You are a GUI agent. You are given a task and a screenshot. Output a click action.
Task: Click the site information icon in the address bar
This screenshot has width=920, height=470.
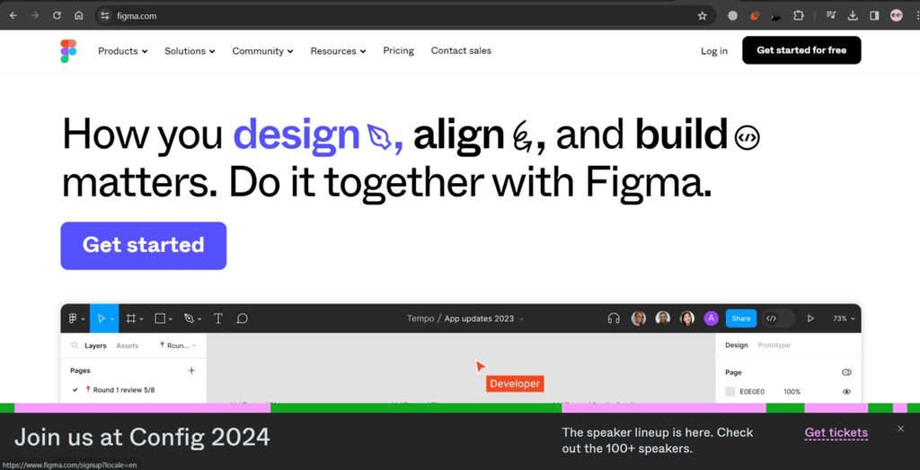click(x=105, y=16)
